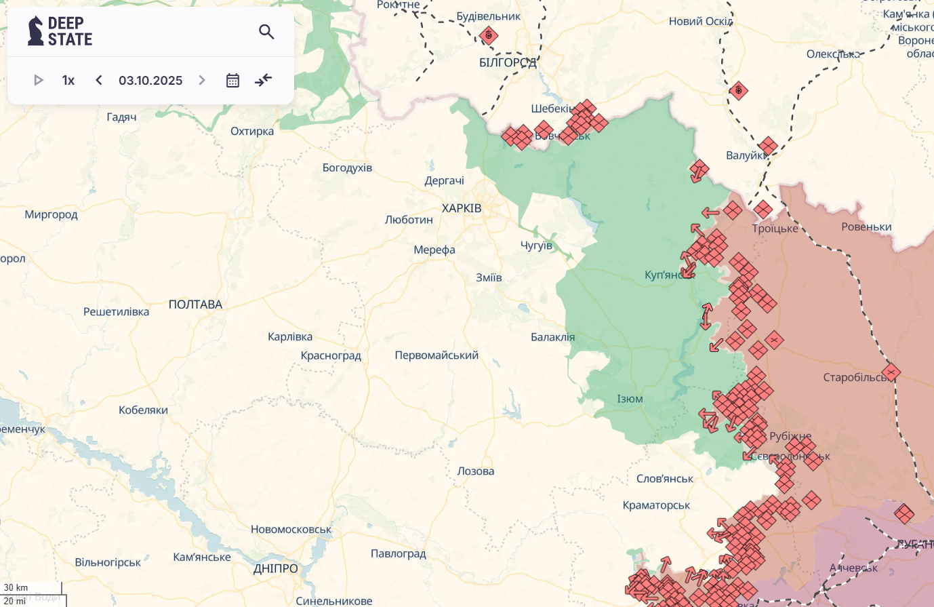Screen dimensions: 934x607
Task: Open the search magnifier icon
Action: (266, 32)
